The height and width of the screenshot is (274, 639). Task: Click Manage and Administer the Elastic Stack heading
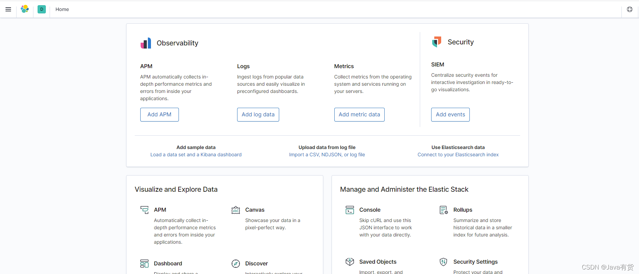point(404,189)
